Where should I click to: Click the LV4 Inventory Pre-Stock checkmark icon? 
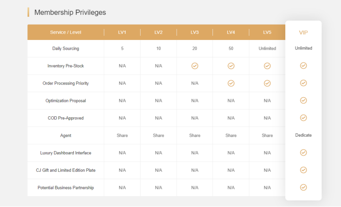[231, 66]
